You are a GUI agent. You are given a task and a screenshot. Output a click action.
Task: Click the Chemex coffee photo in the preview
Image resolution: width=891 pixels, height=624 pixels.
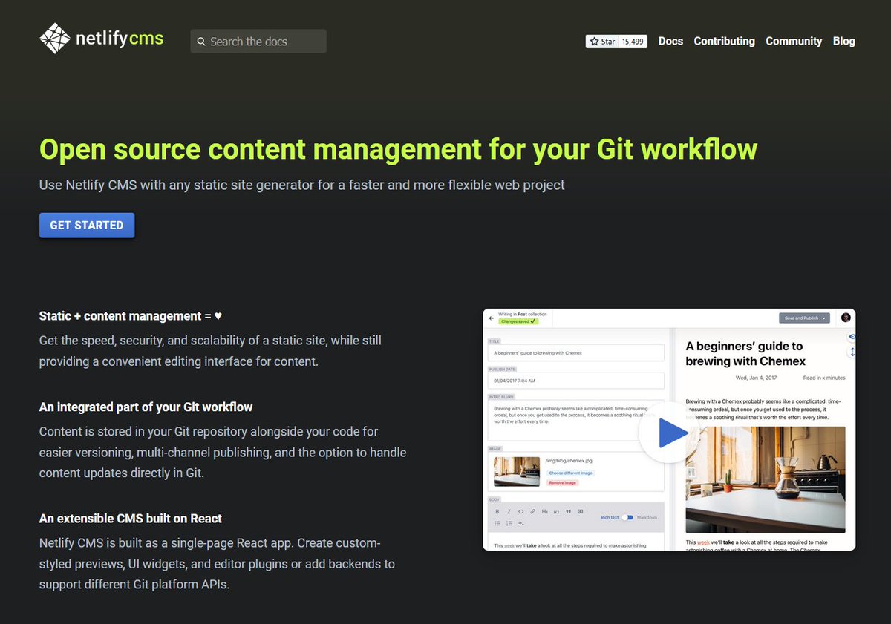[x=766, y=479]
